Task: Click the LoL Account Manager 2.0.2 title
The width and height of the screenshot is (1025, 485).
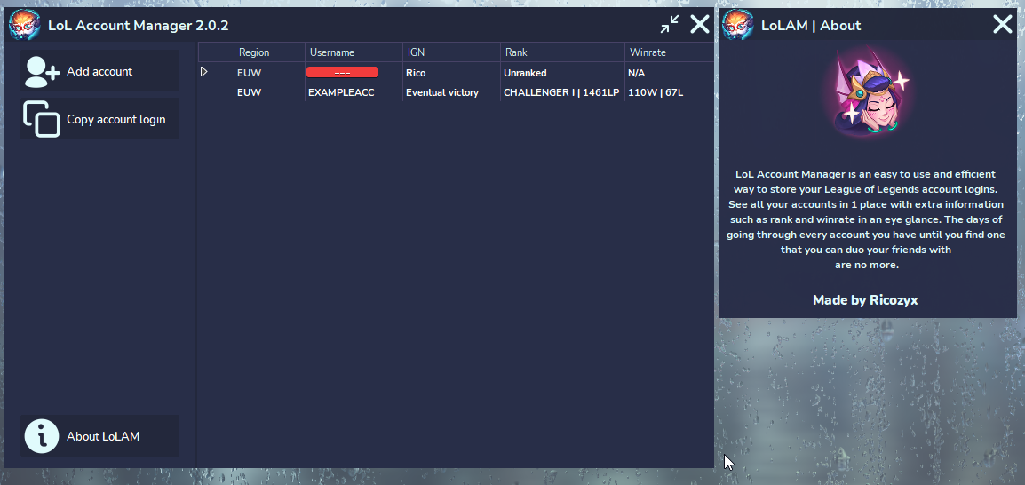Action: tap(138, 26)
